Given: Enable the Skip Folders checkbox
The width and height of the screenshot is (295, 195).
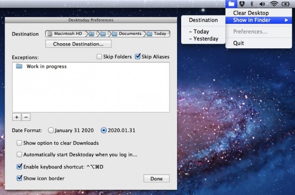Looking at the screenshot, I should coord(99,57).
